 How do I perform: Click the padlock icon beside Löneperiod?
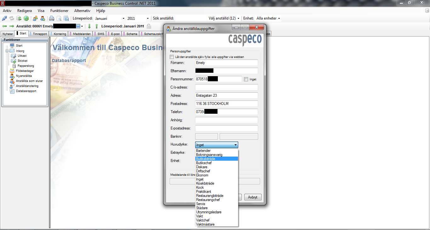click(x=149, y=26)
